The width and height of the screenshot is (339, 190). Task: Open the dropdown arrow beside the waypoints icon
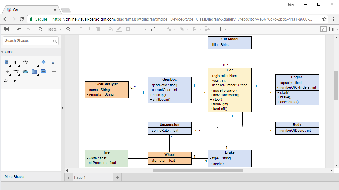(158, 29)
